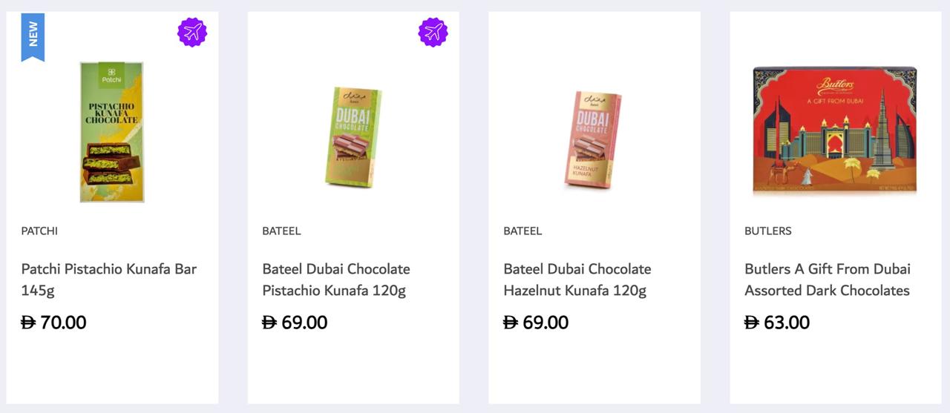Open the green Bateel Dubai Chocolate bar image
The width and height of the screenshot is (950, 413).
coord(353,137)
